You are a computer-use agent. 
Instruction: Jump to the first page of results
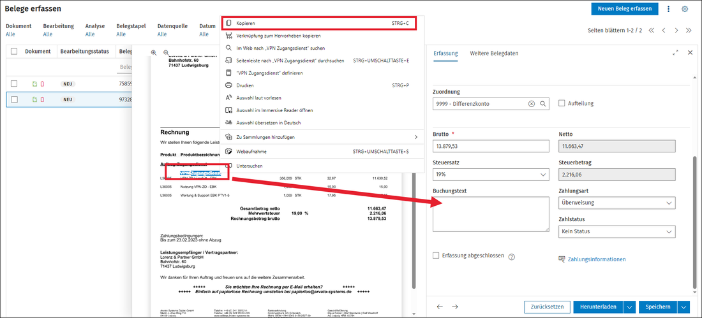click(652, 31)
